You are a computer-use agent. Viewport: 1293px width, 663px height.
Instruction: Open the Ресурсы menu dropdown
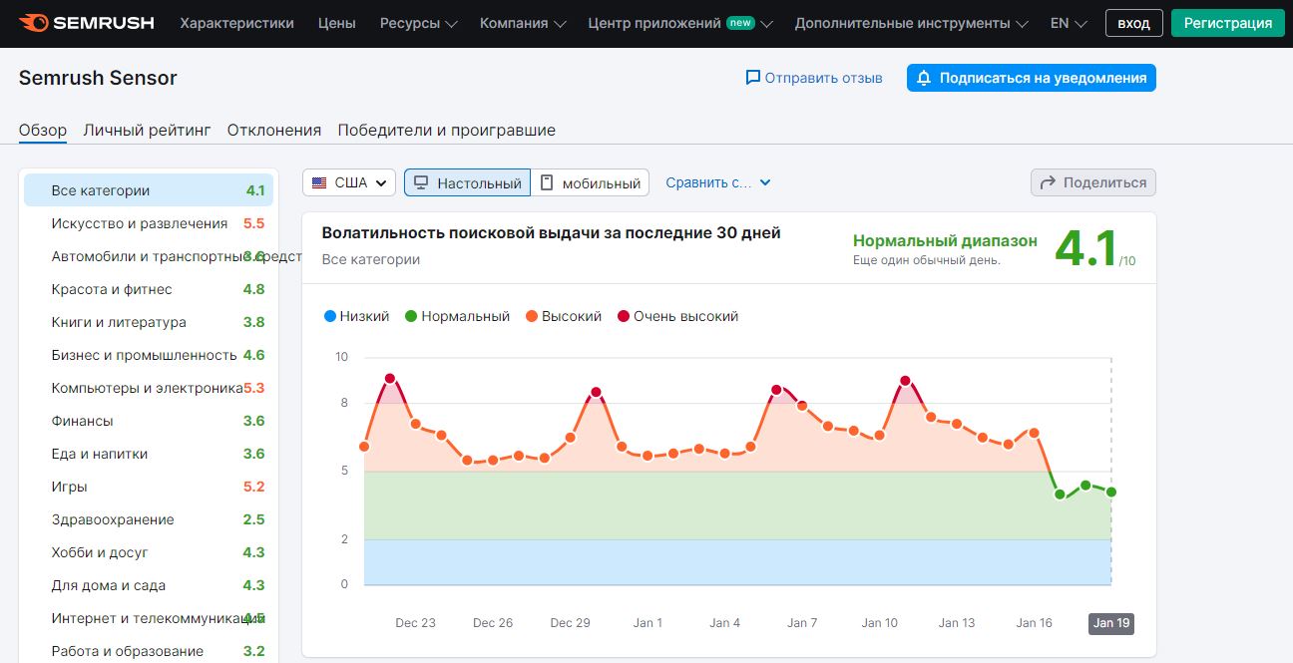418,23
